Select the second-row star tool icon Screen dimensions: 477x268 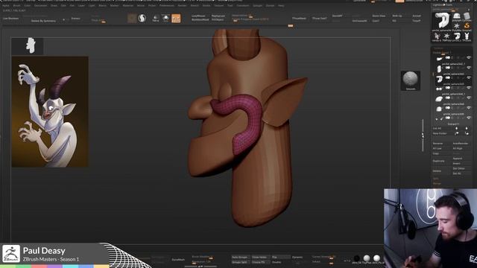[446, 36]
